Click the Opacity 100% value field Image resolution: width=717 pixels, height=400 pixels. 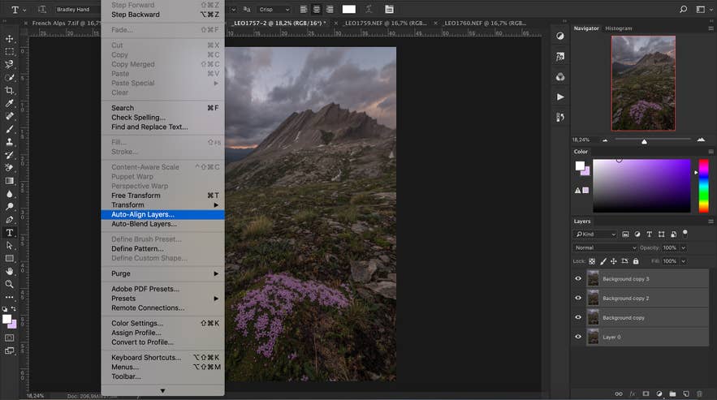[x=669, y=247]
